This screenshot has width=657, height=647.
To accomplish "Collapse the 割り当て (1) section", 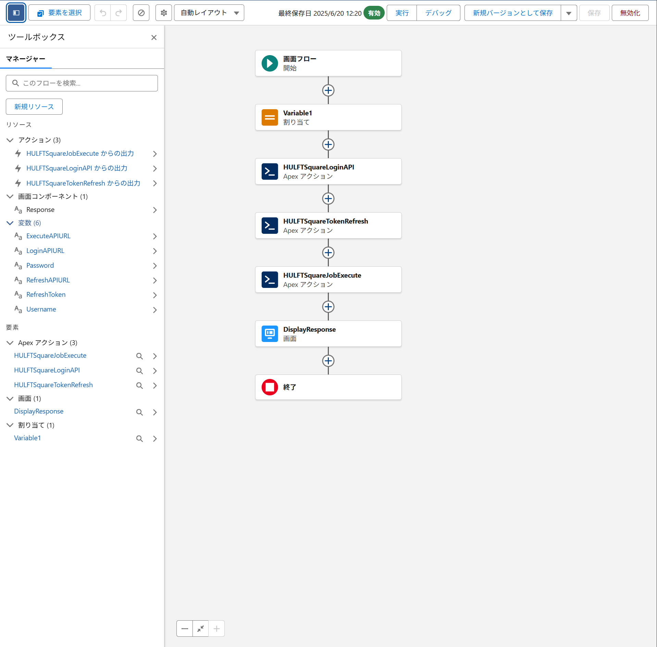I will (x=10, y=425).
